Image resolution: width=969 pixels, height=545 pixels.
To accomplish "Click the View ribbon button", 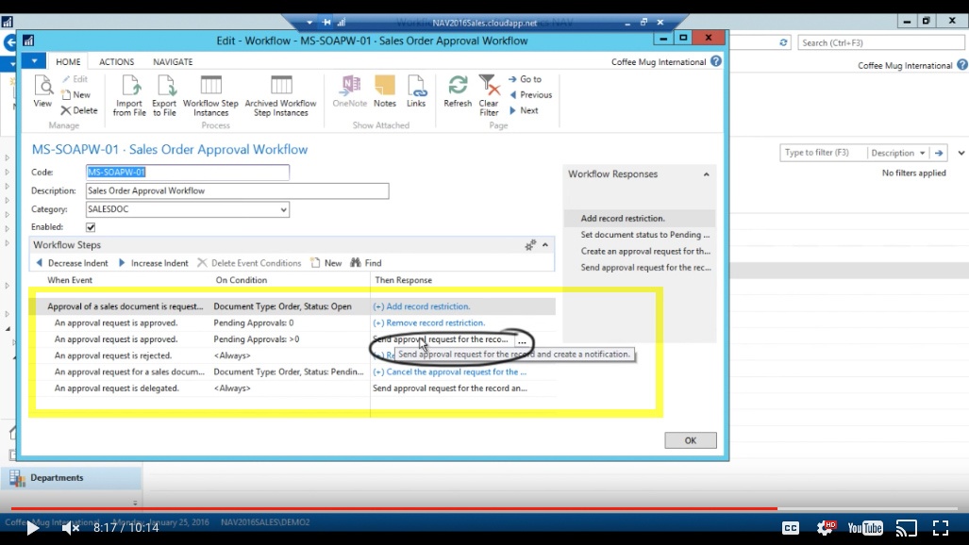I will click(x=42, y=91).
